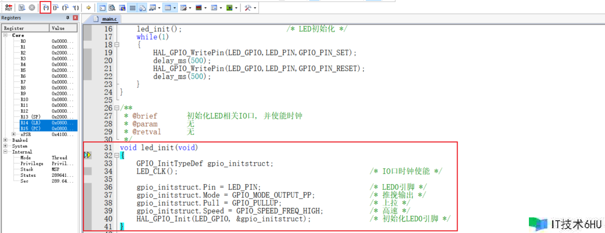Expand the Banked register group
605x233 pixels.
point(6,140)
